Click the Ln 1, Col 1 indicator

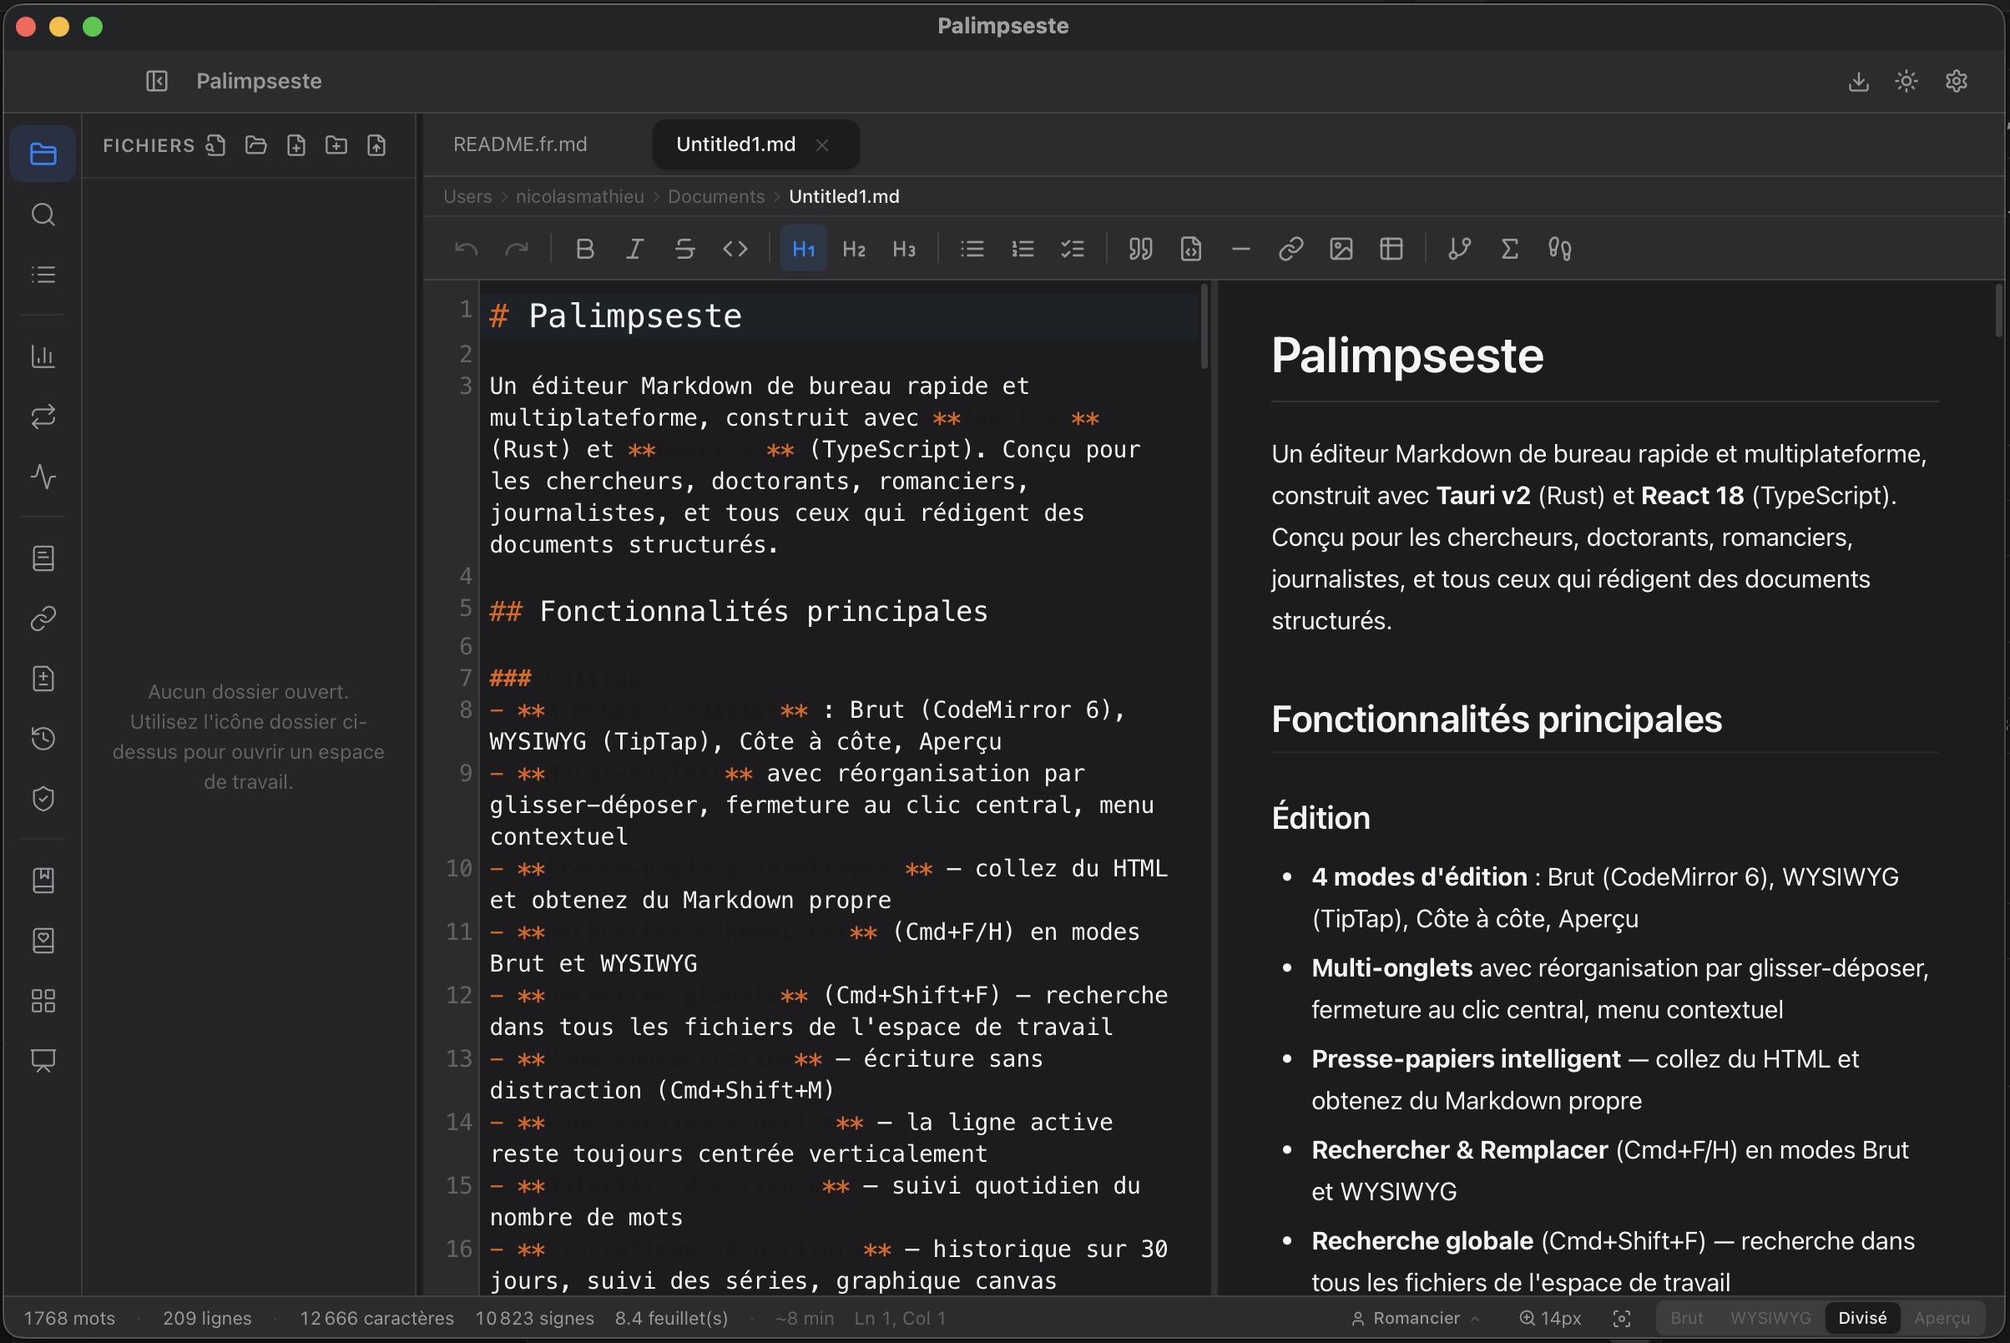tap(899, 1318)
